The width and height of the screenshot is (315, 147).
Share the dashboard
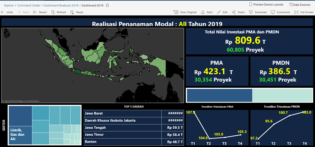point(234,12)
